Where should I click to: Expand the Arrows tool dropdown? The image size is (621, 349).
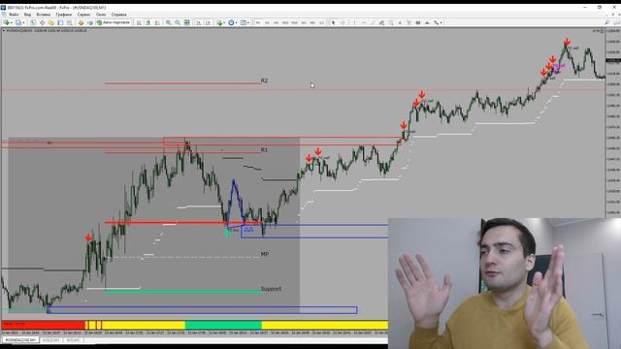441,23
